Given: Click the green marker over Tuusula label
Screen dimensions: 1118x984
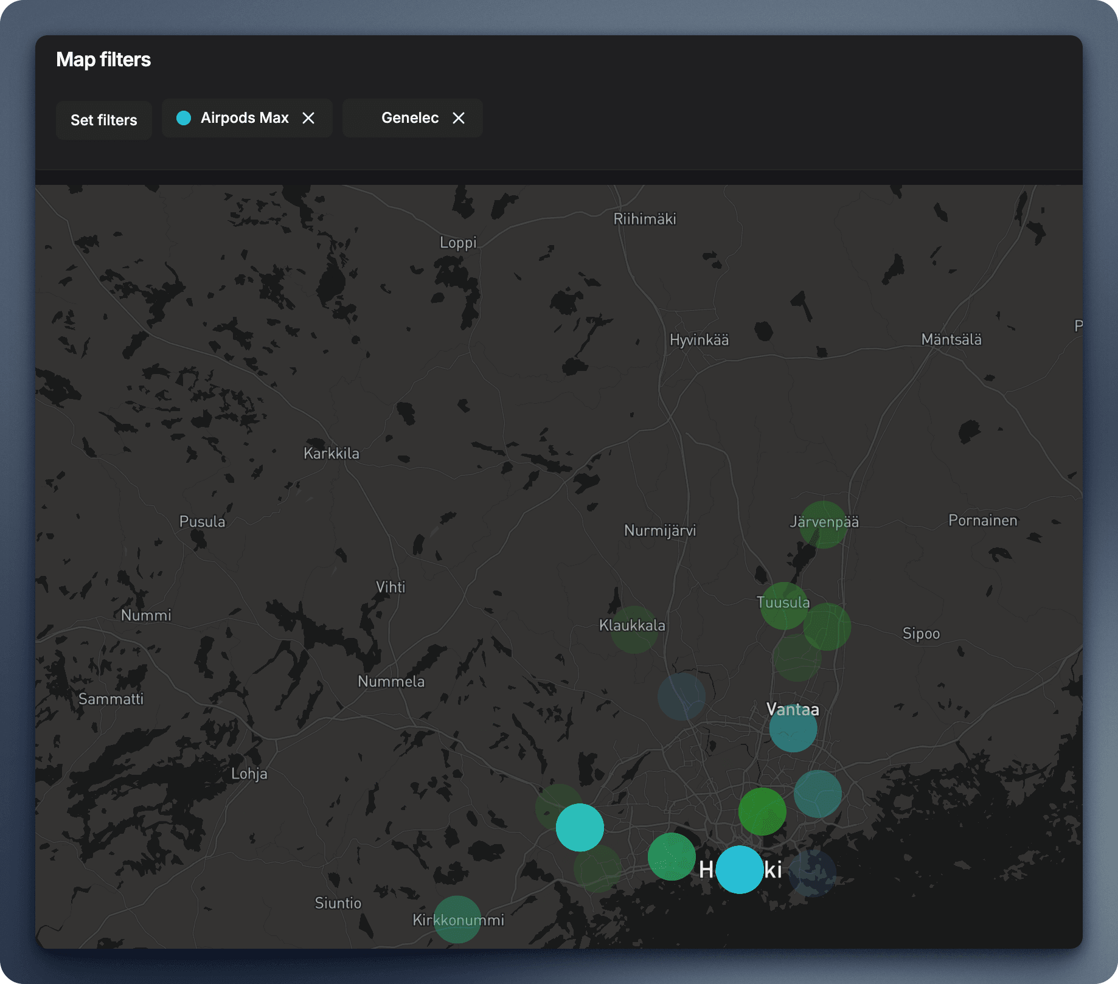Looking at the screenshot, I should 783,605.
